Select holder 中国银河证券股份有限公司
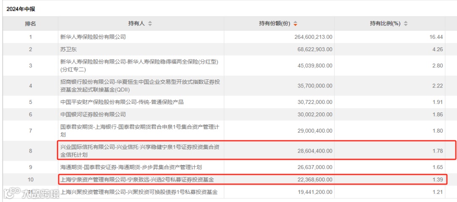 tap(93, 114)
